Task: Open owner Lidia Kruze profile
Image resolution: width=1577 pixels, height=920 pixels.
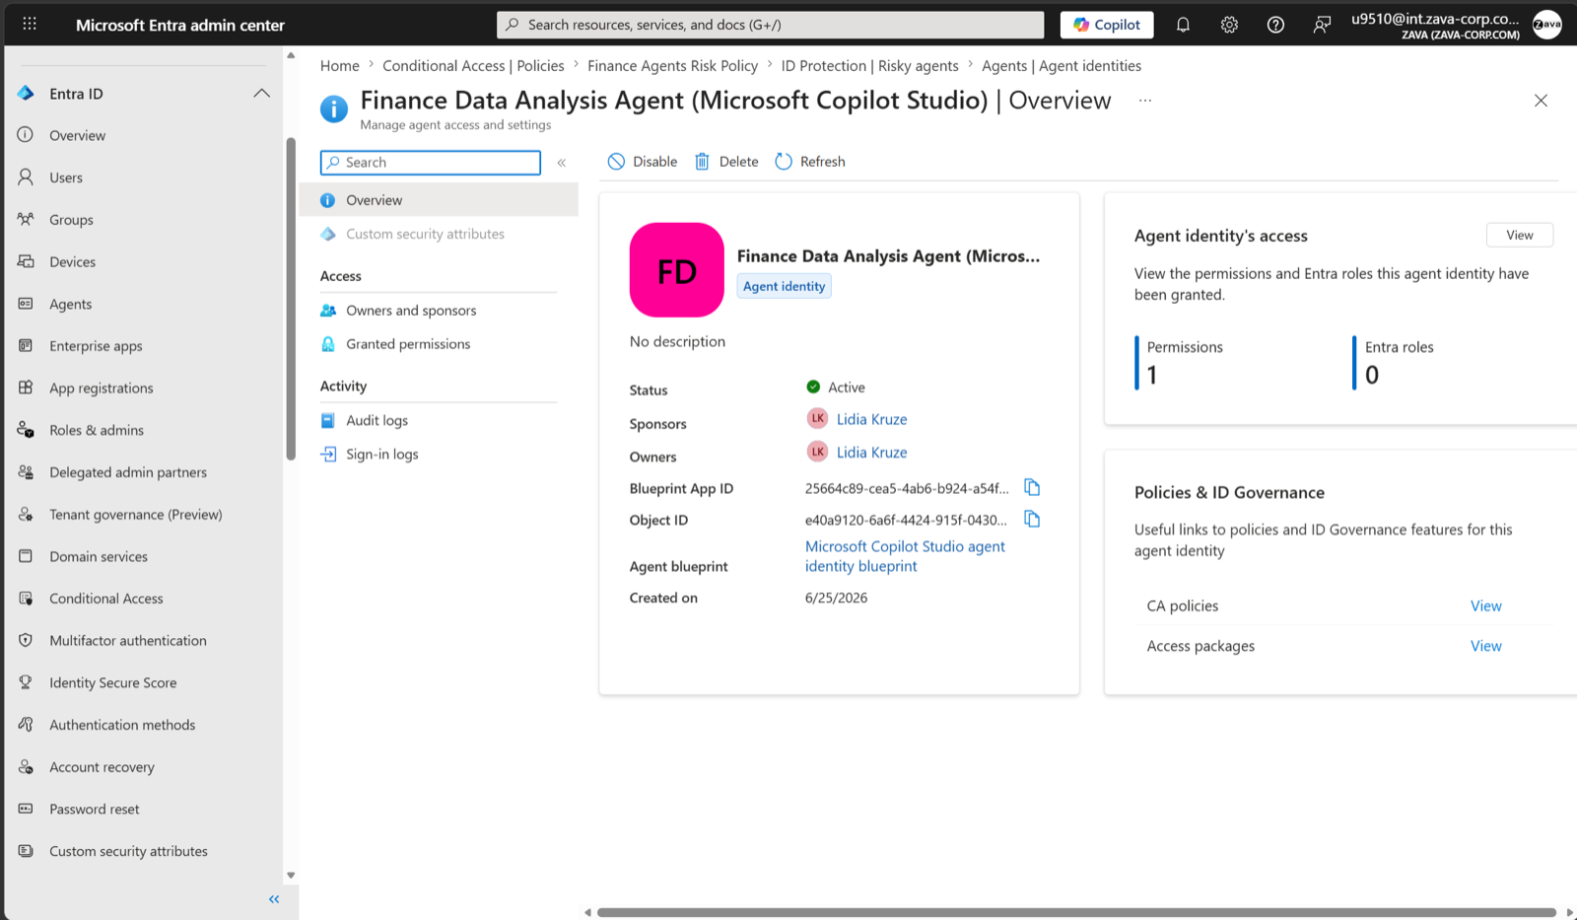Action: pos(871,453)
